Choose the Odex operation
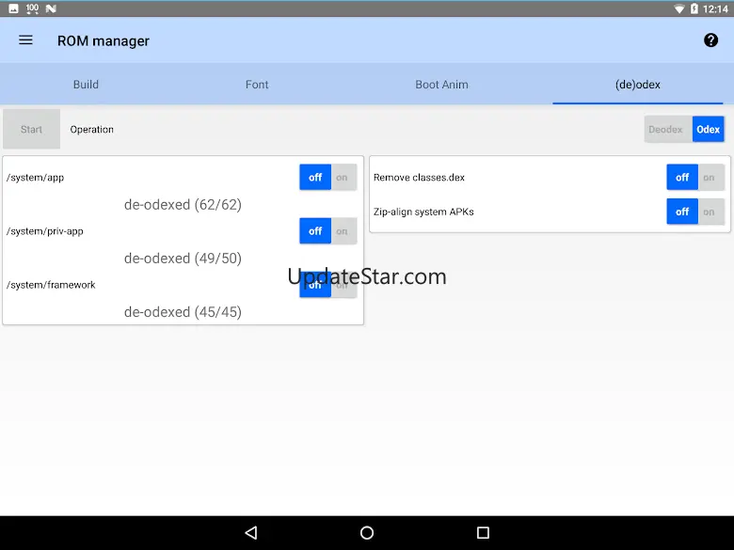The image size is (734, 550). [x=708, y=130]
